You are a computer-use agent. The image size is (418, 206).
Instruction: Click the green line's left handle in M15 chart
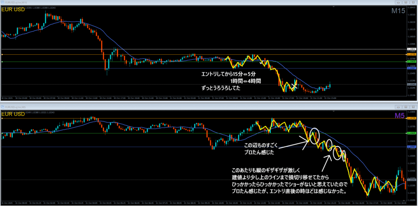[x=2, y=62]
